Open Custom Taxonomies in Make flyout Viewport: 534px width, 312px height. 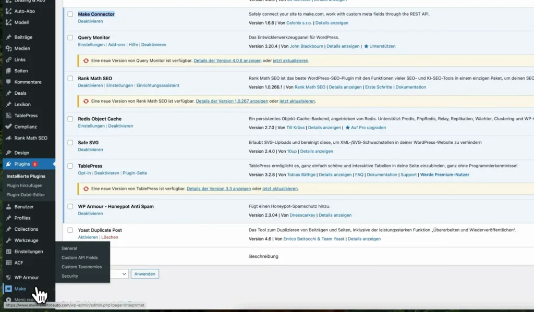point(81,267)
